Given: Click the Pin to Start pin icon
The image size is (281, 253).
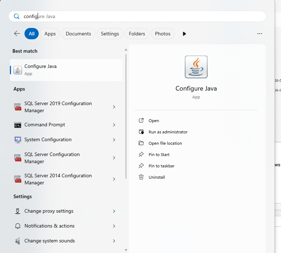Looking at the screenshot, I should [141, 154].
